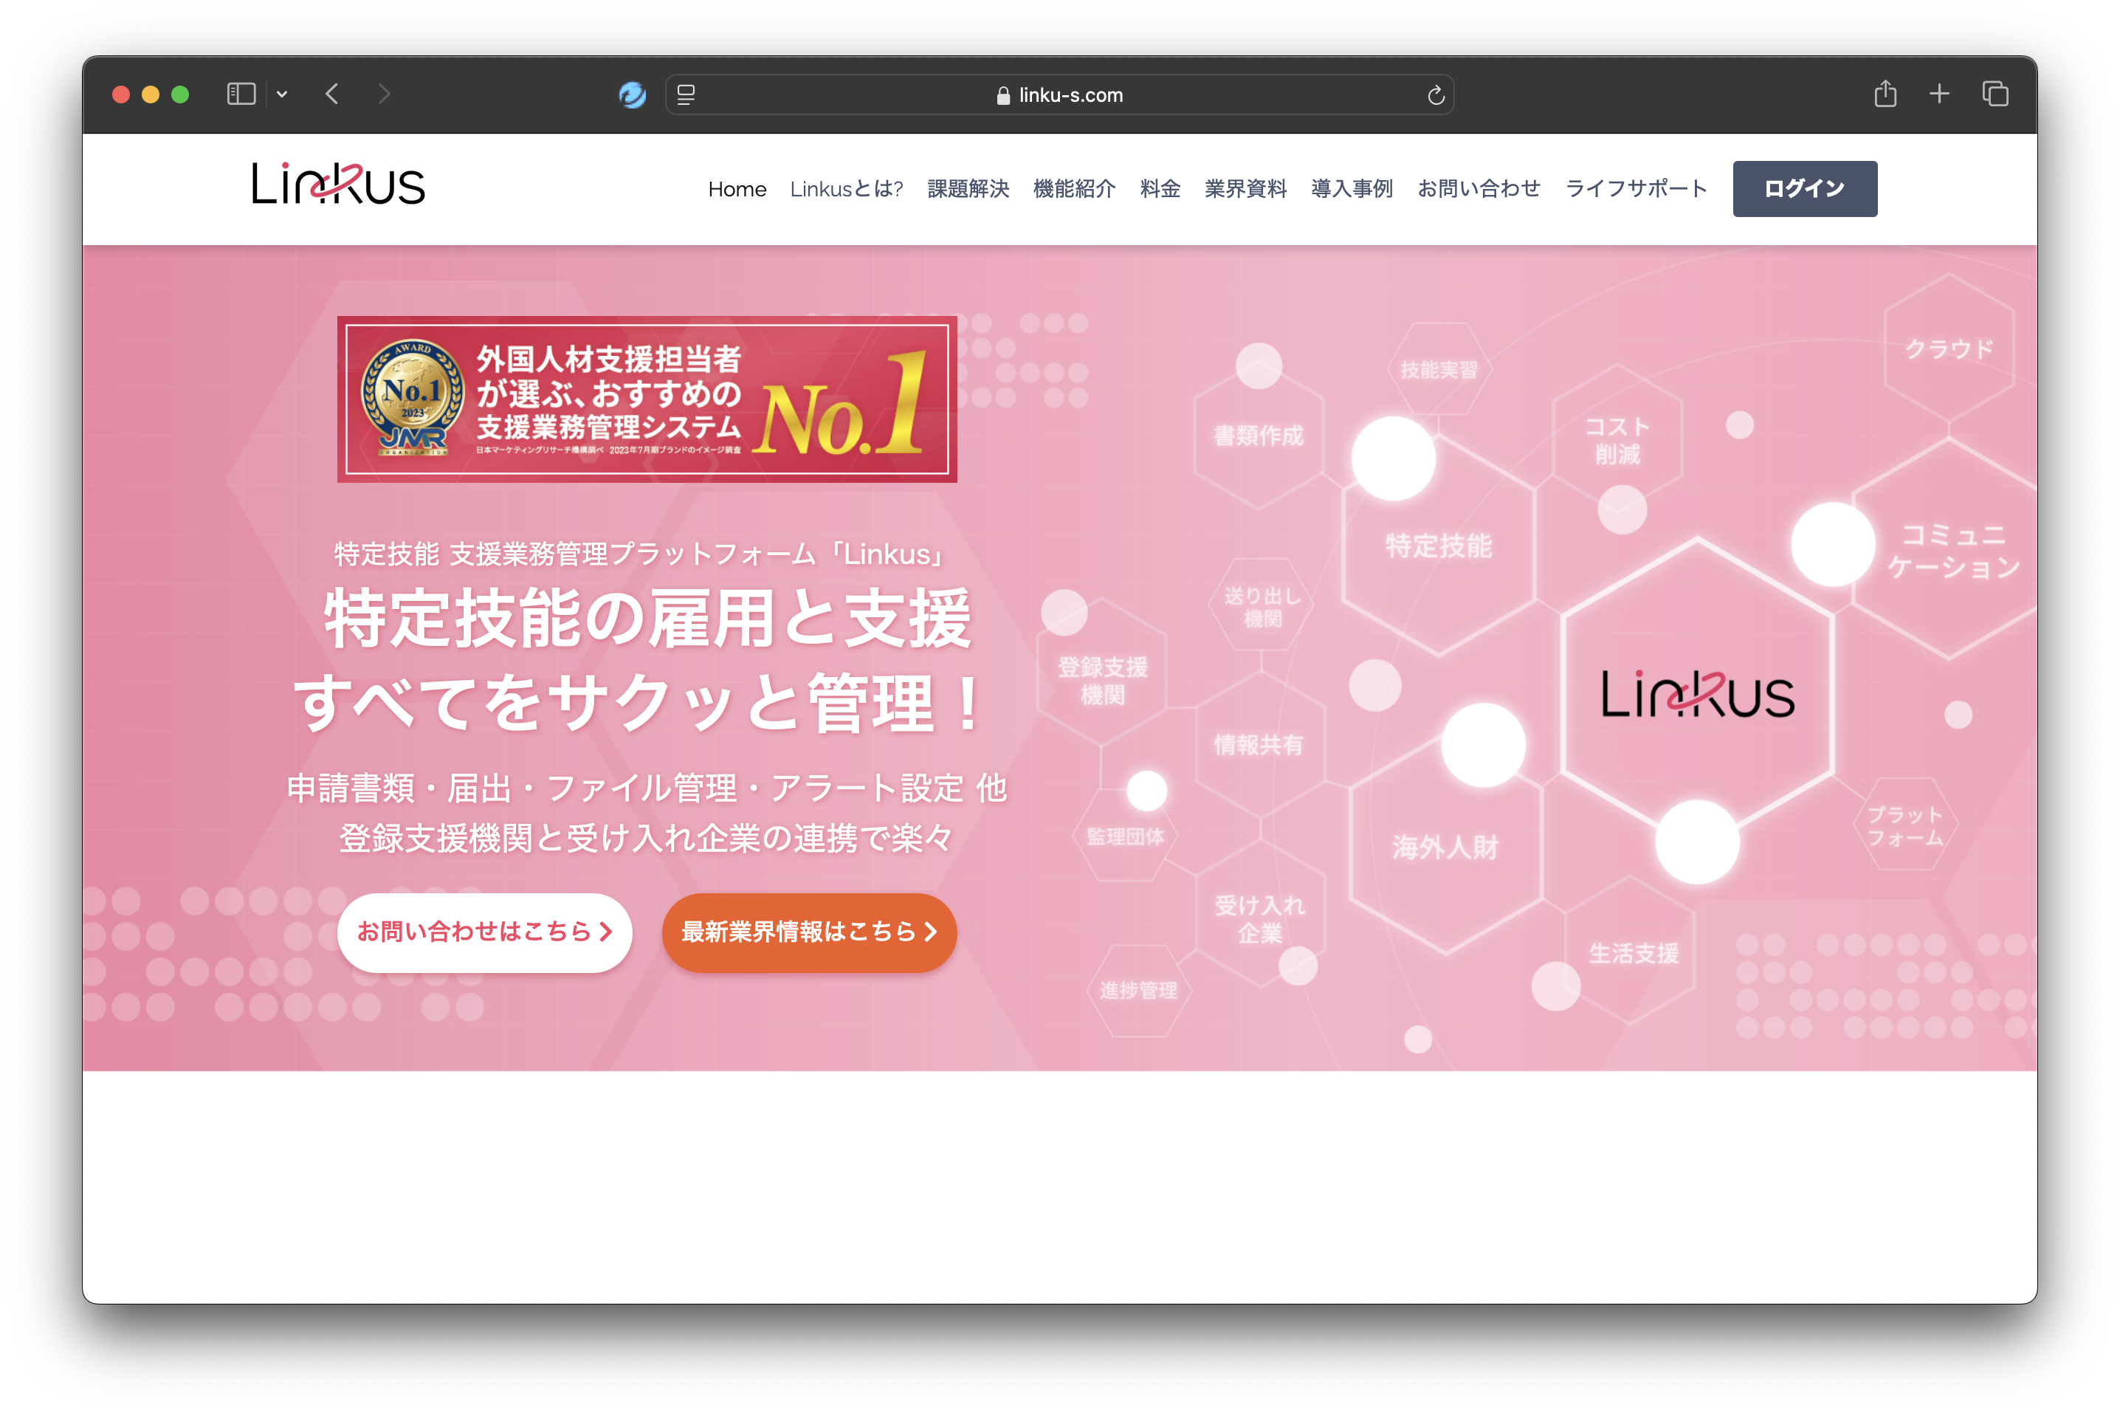Go forward with the forward arrow

pyautogui.click(x=384, y=94)
